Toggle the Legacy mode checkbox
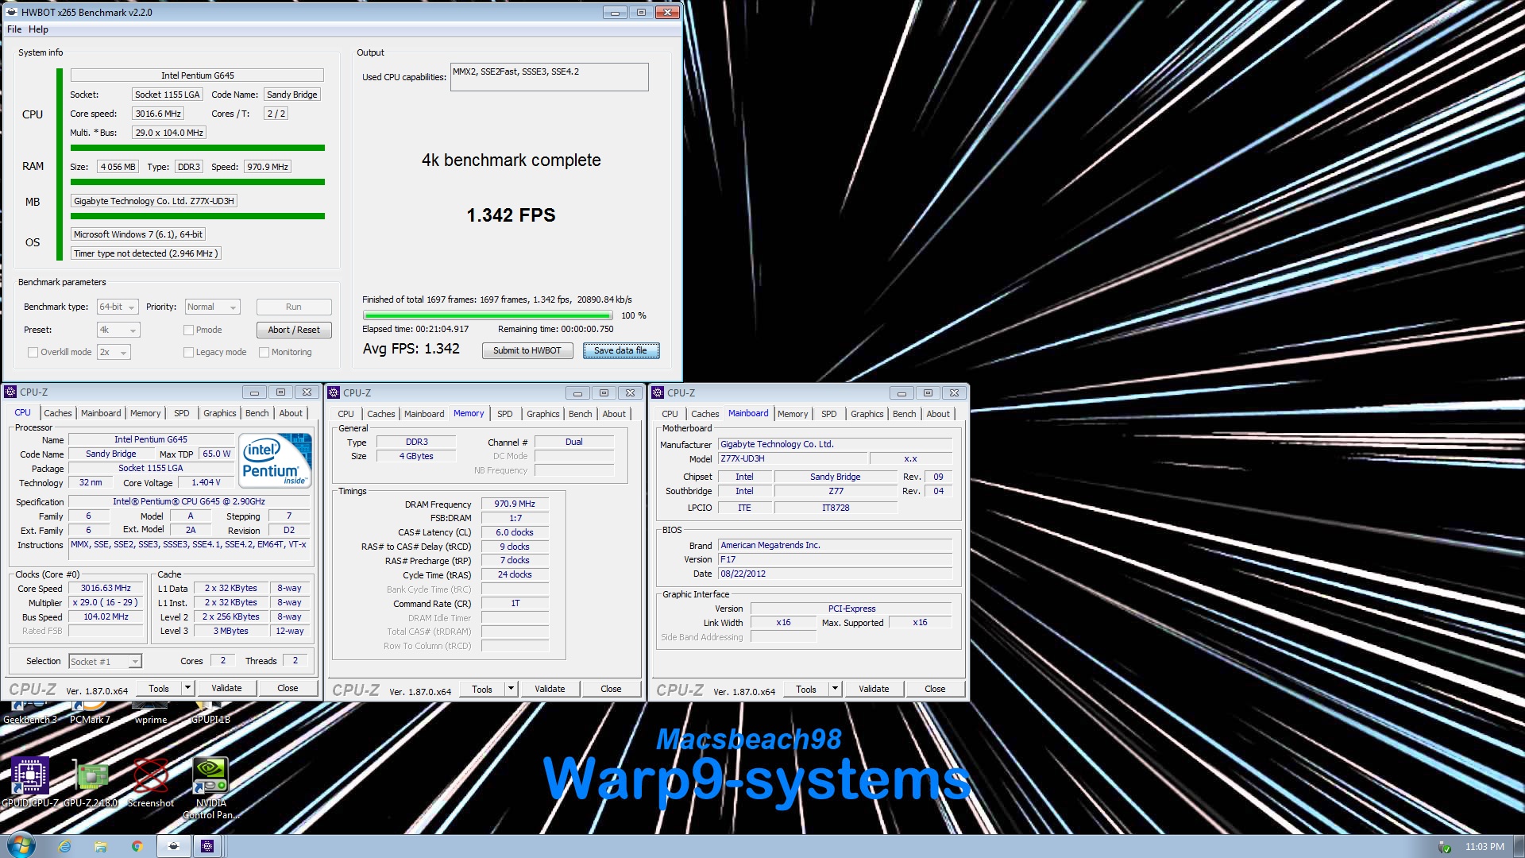 tap(188, 352)
